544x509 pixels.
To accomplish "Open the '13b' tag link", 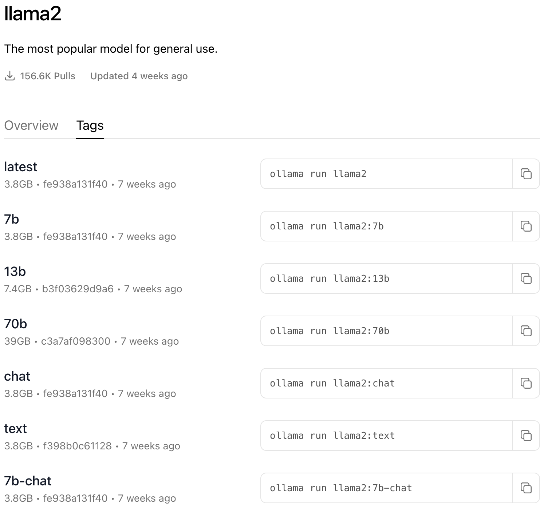I will click(15, 272).
